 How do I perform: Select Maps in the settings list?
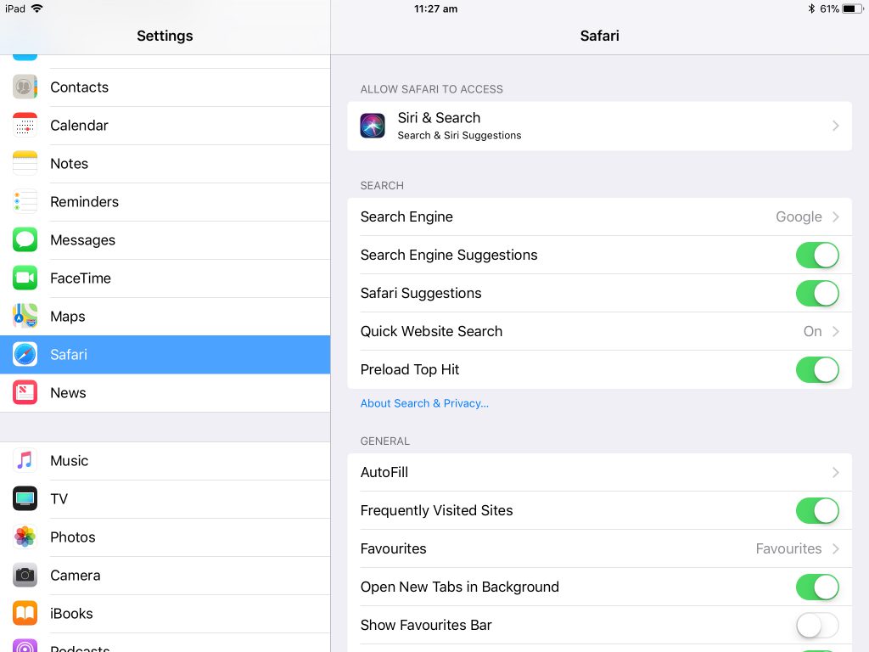[165, 317]
